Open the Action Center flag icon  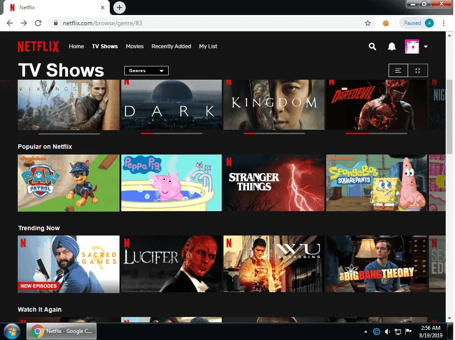pyautogui.click(x=409, y=331)
